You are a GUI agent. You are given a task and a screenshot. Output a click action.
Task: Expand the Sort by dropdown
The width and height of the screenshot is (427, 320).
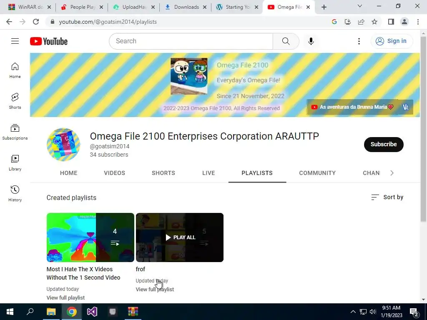coord(387,197)
